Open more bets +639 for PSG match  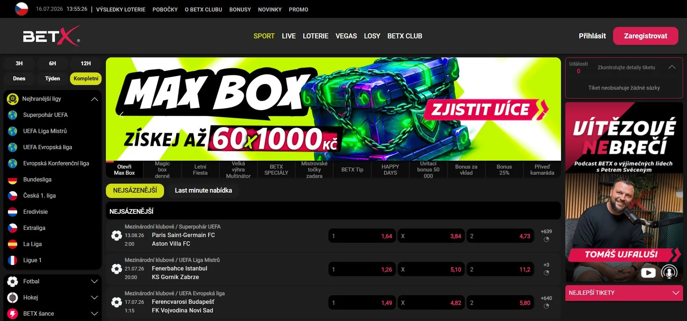pyautogui.click(x=546, y=232)
